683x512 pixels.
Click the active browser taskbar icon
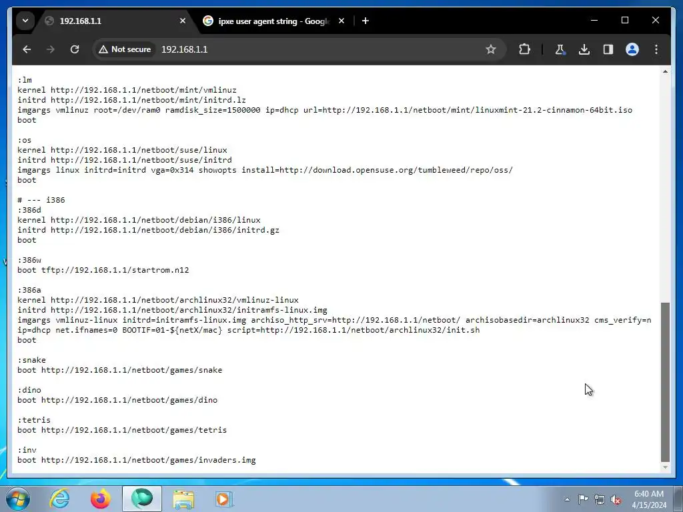pyautogui.click(x=142, y=499)
